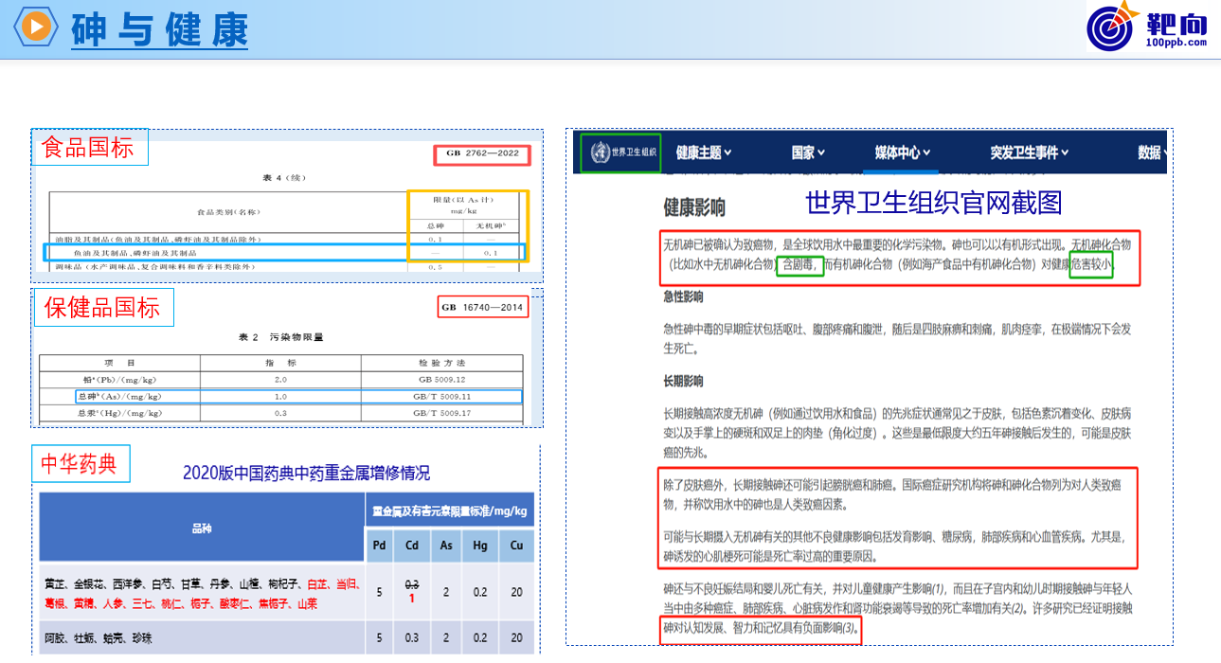Select the 黄芪、金银花、西洋参 variety cell

tap(202, 591)
